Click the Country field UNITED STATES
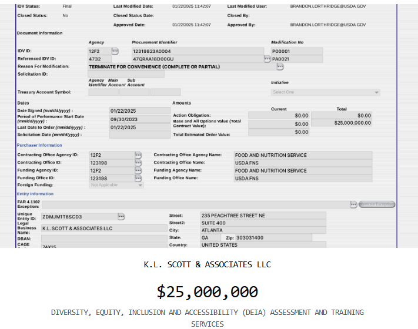 [x=263, y=245]
